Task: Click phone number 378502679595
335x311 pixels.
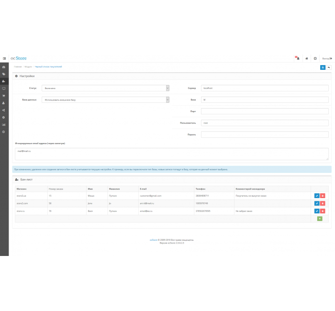Action: pos(203,211)
